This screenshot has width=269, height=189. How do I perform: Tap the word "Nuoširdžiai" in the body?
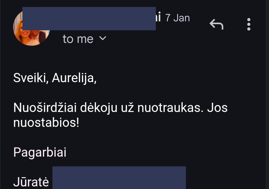pyautogui.click(x=45, y=108)
